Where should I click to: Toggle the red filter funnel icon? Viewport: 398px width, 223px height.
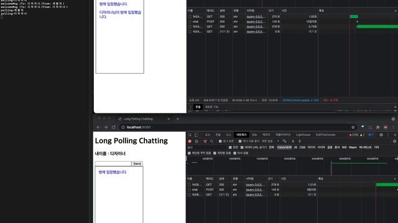205,141
